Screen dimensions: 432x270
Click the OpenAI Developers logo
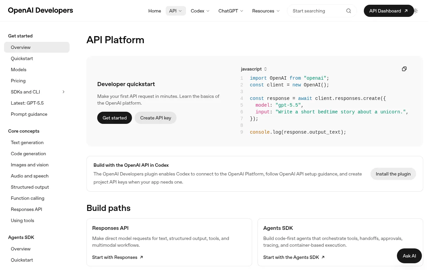click(x=40, y=10)
